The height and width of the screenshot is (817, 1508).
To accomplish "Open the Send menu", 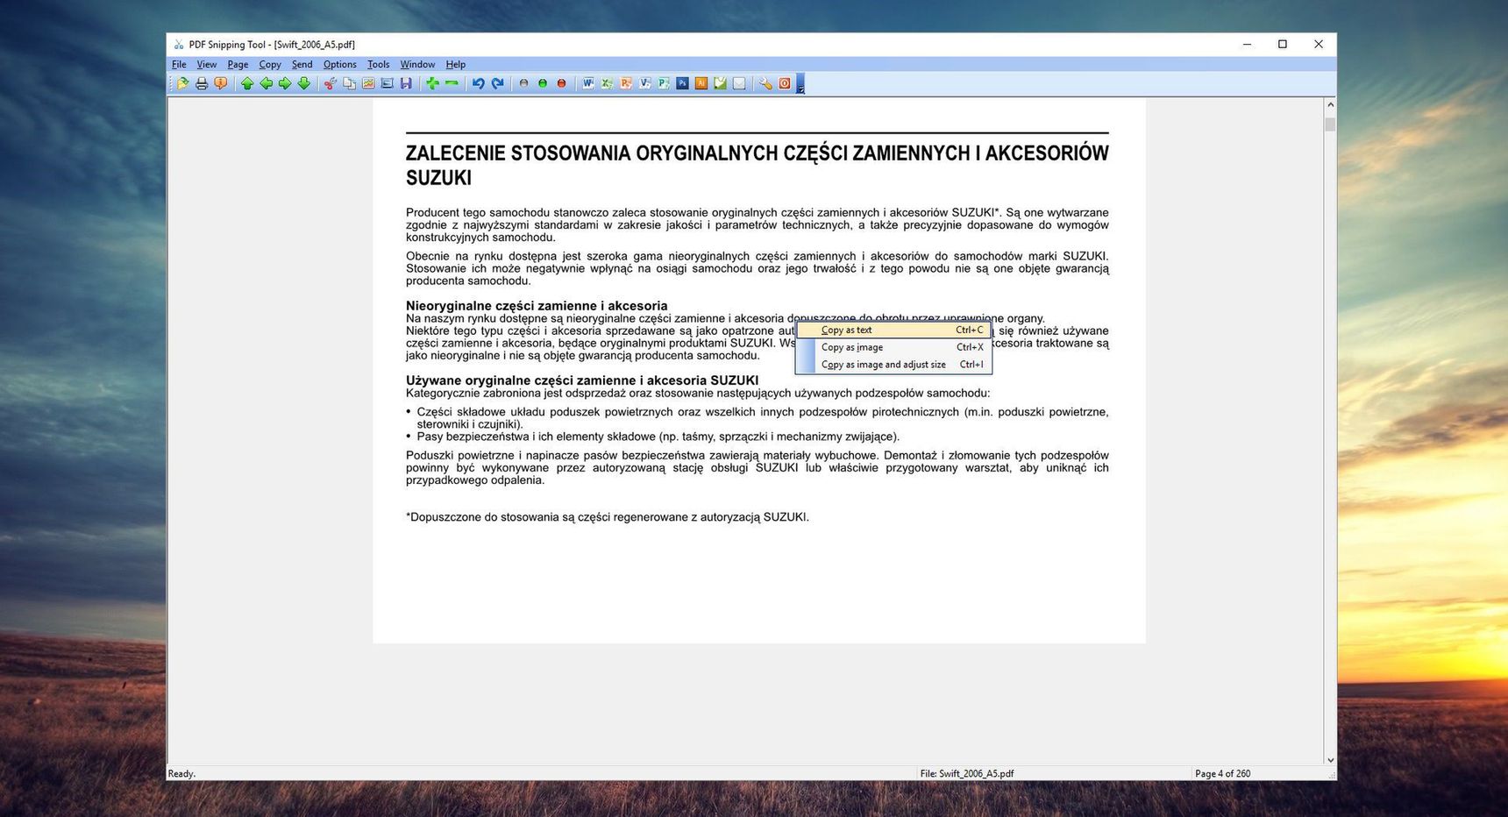I will pos(302,64).
